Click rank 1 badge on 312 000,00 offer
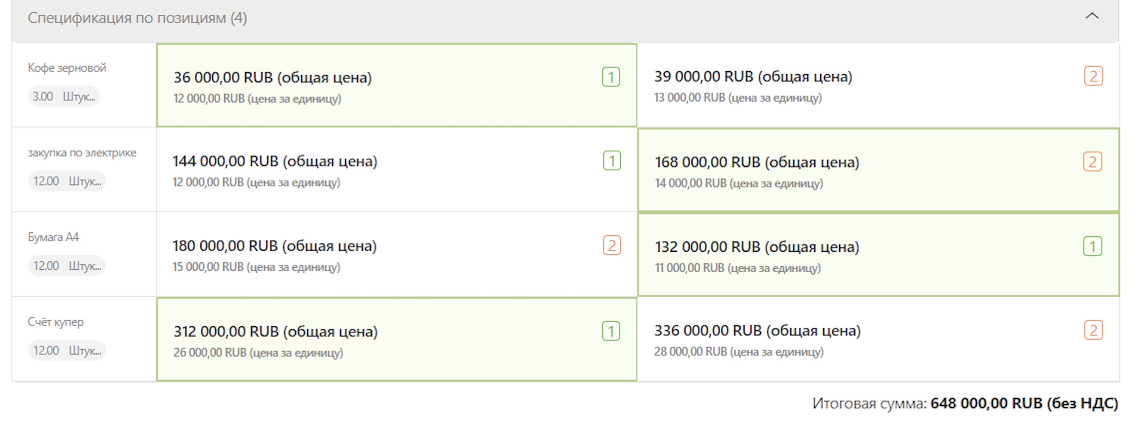 [x=611, y=331]
